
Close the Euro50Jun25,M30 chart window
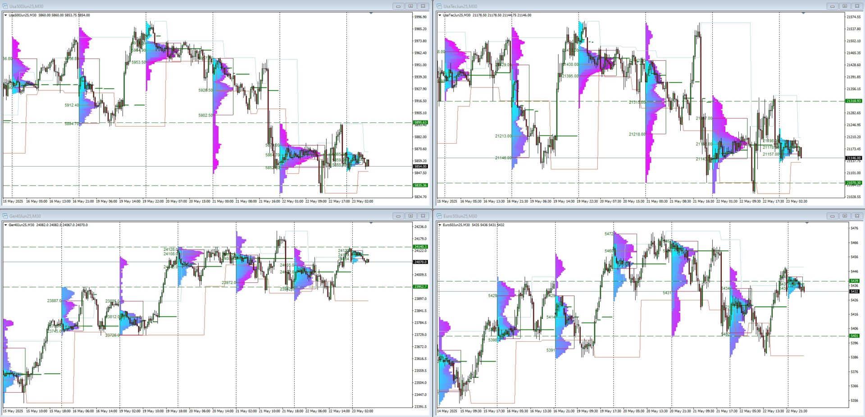(x=857, y=216)
